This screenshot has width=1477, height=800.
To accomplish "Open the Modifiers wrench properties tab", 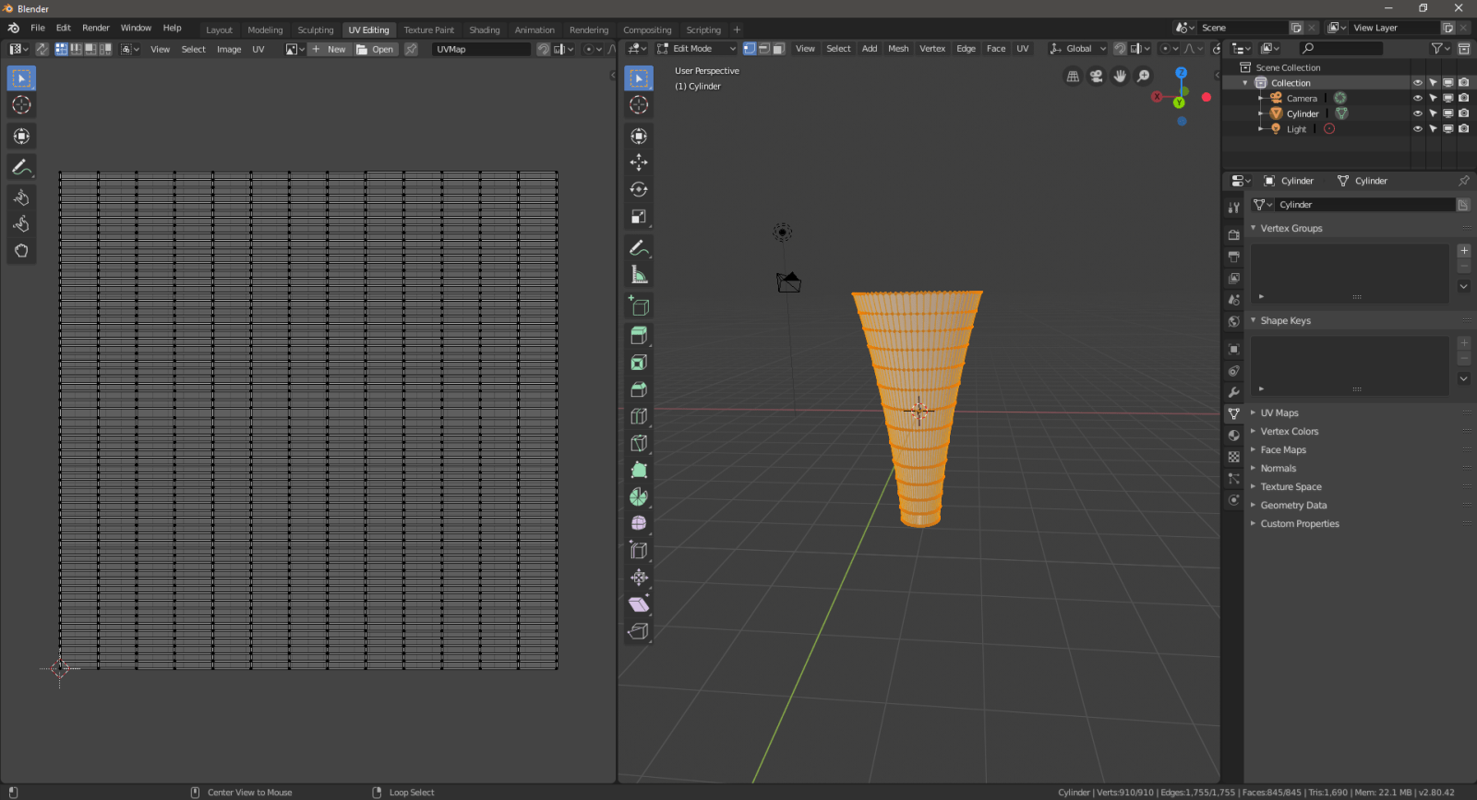I will coord(1233,392).
